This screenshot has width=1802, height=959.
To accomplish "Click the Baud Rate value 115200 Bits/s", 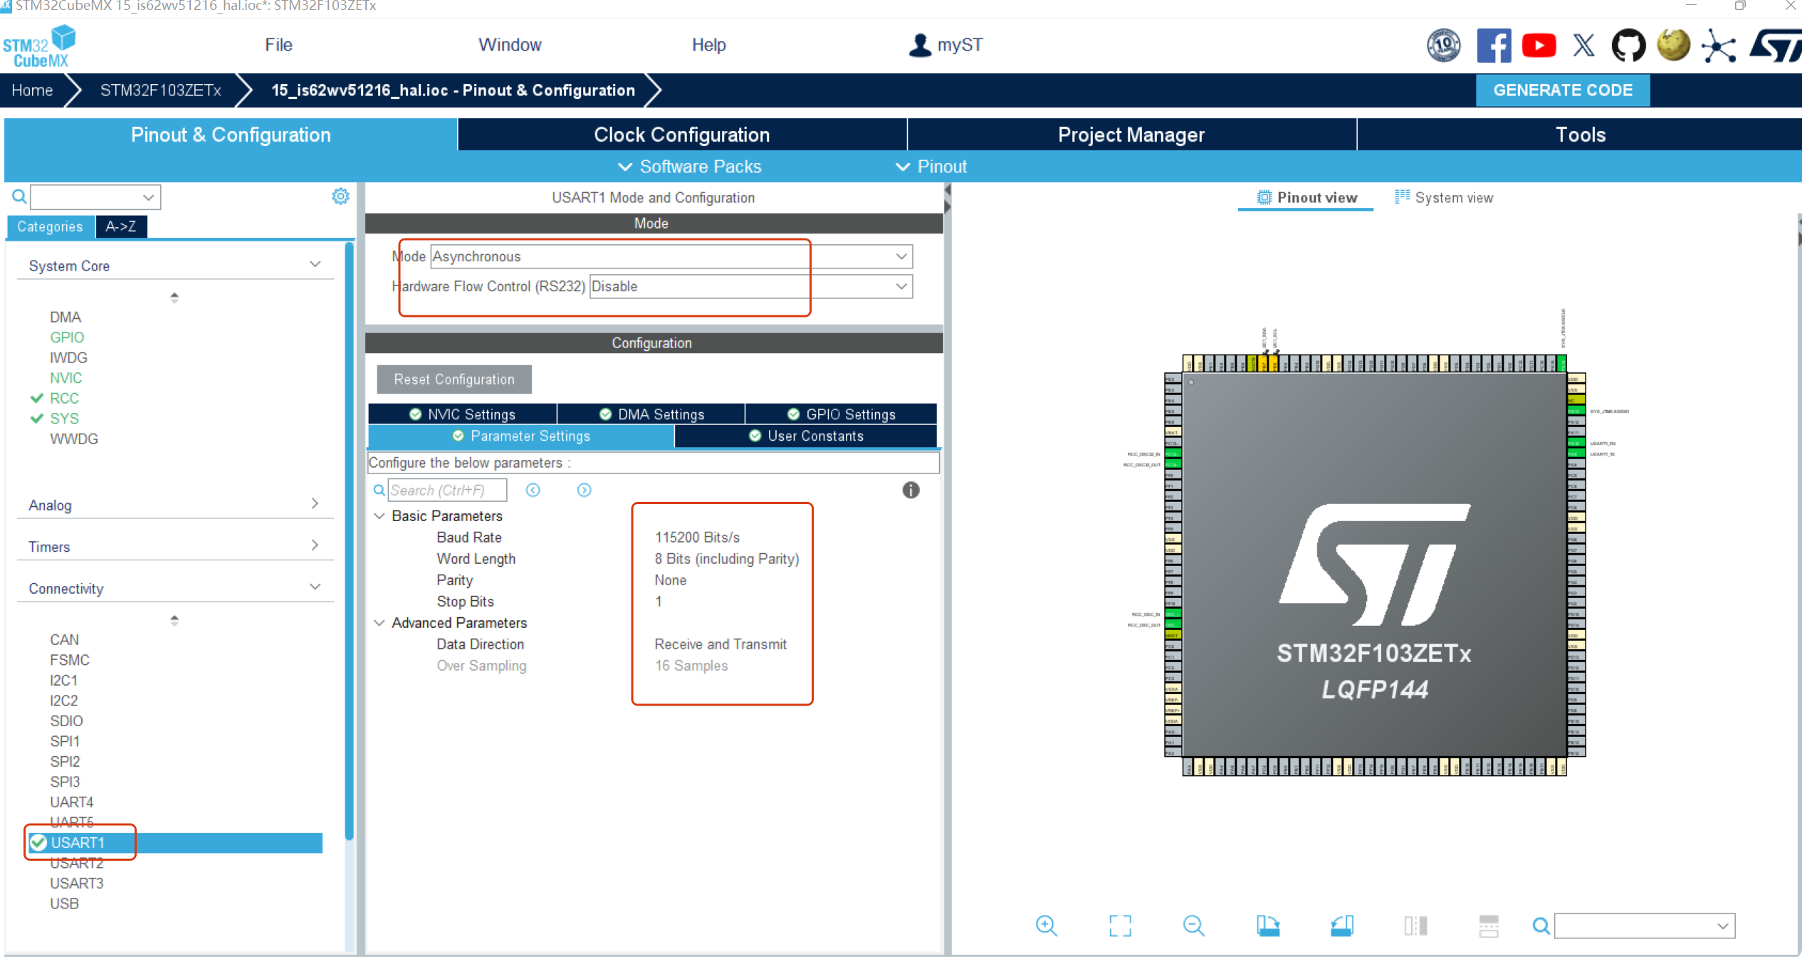I will [697, 537].
